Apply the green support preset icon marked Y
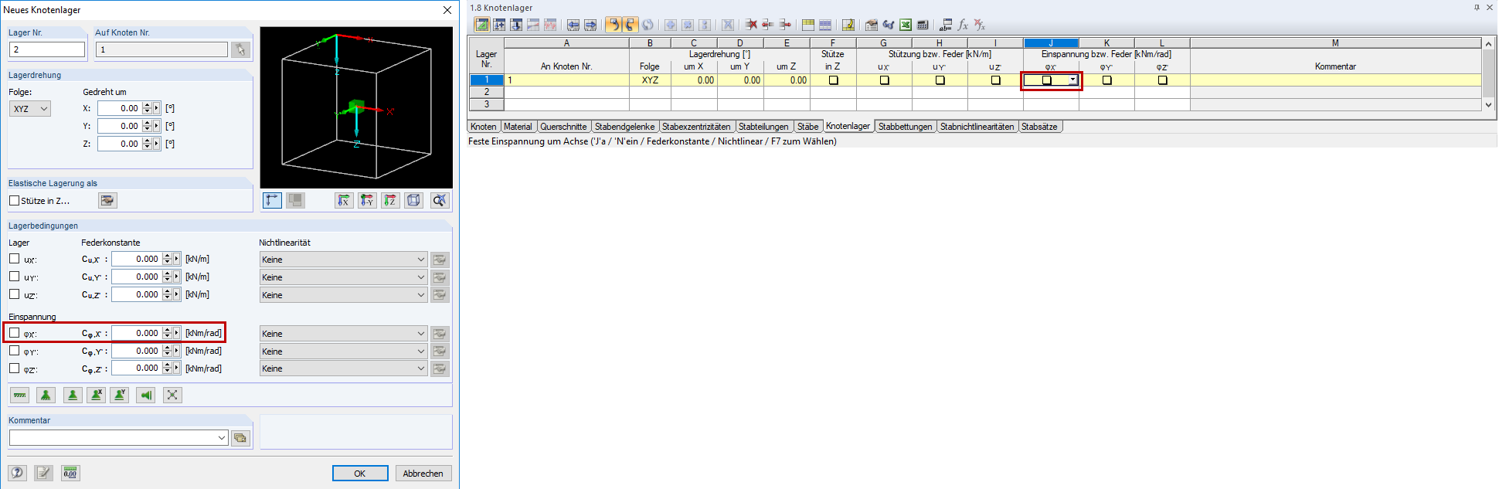 [120, 396]
